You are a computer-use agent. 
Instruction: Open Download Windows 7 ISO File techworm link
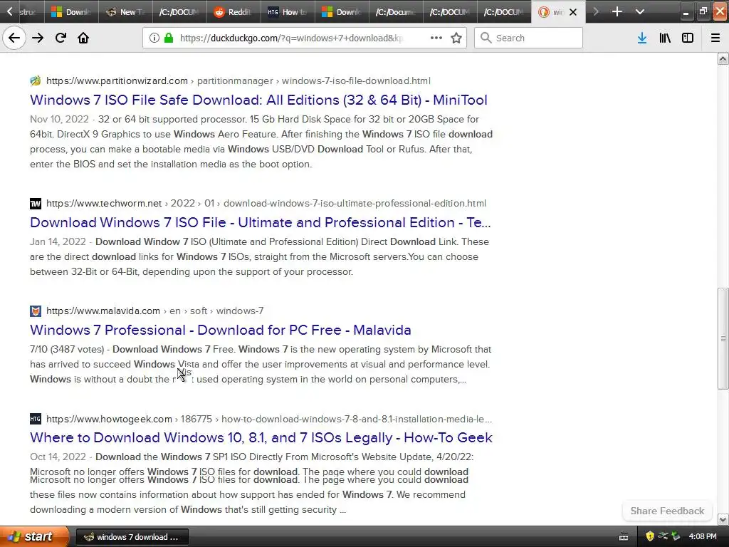click(x=261, y=222)
